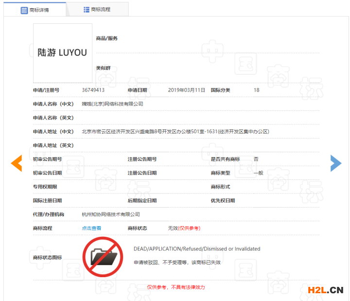Click the list icon beside 商标流程
This screenshot has height=301, width=350.
click(87, 10)
